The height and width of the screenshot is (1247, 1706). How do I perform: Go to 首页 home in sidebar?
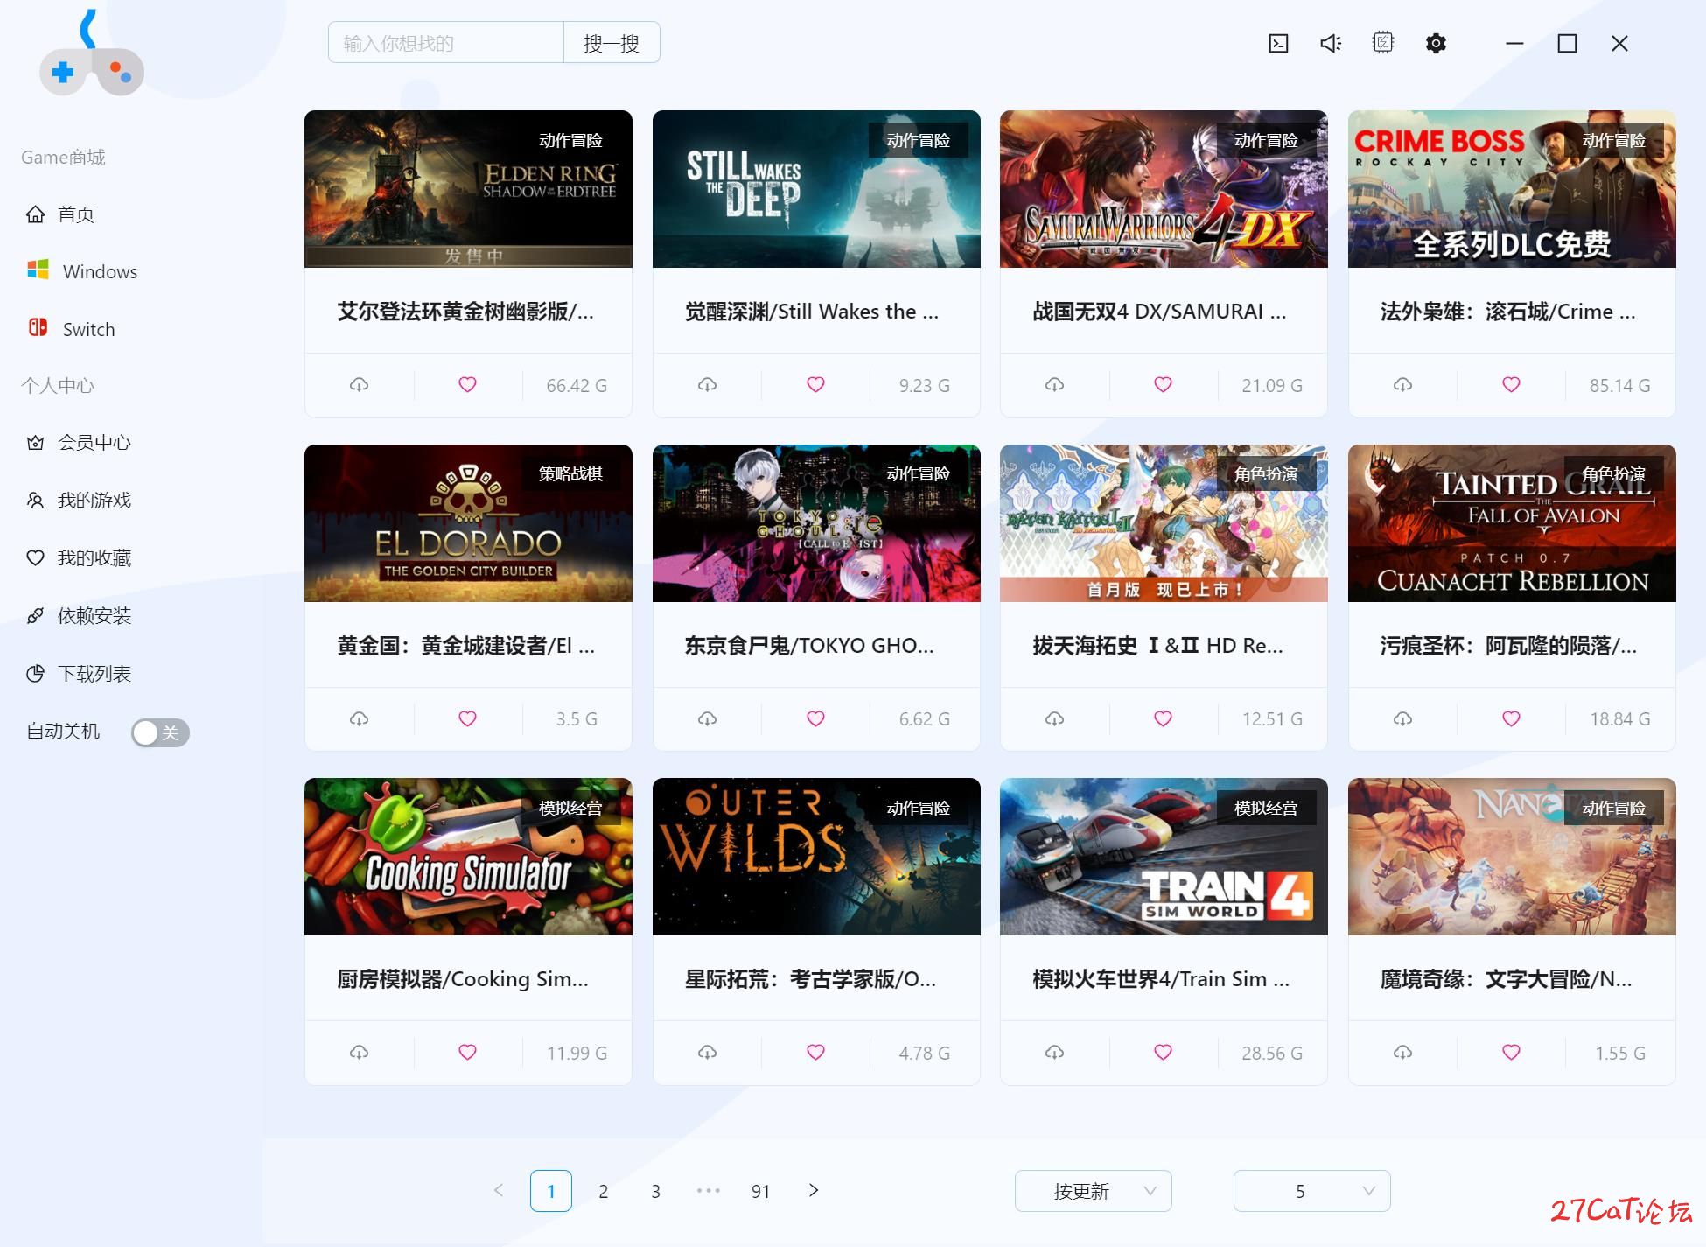tap(59, 214)
